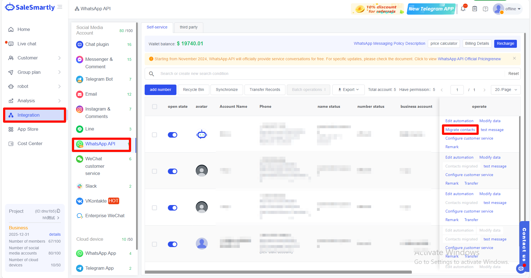
Task: Open Live chat from the sidebar
Action: click(27, 44)
